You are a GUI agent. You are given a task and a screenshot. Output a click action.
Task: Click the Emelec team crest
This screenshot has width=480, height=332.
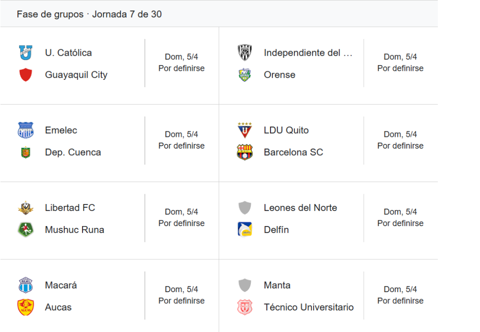pyautogui.click(x=25, y=130)
